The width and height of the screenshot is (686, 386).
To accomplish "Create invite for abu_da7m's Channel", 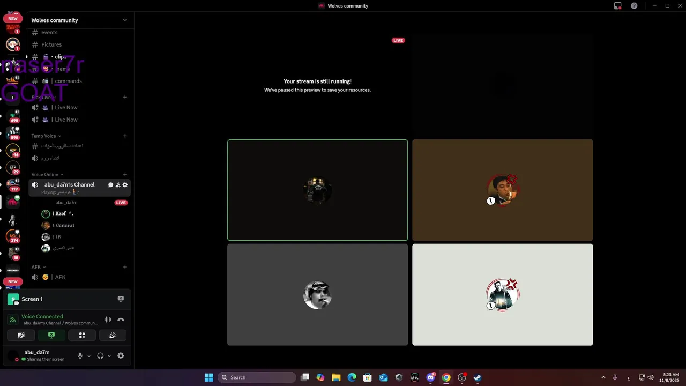I will tap(117, 185).
